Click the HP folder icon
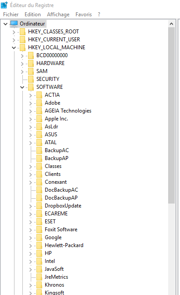The height and width of the screenshot is (295, 180). (x=39, y=253)
